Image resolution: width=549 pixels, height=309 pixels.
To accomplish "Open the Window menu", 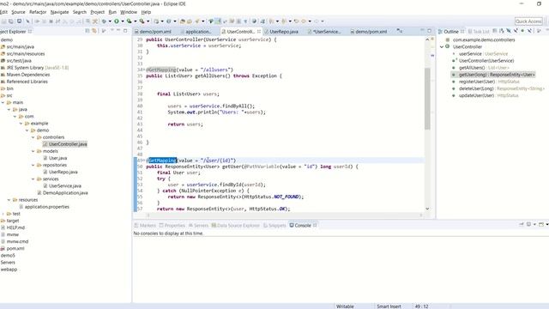I will click(129, 12).
